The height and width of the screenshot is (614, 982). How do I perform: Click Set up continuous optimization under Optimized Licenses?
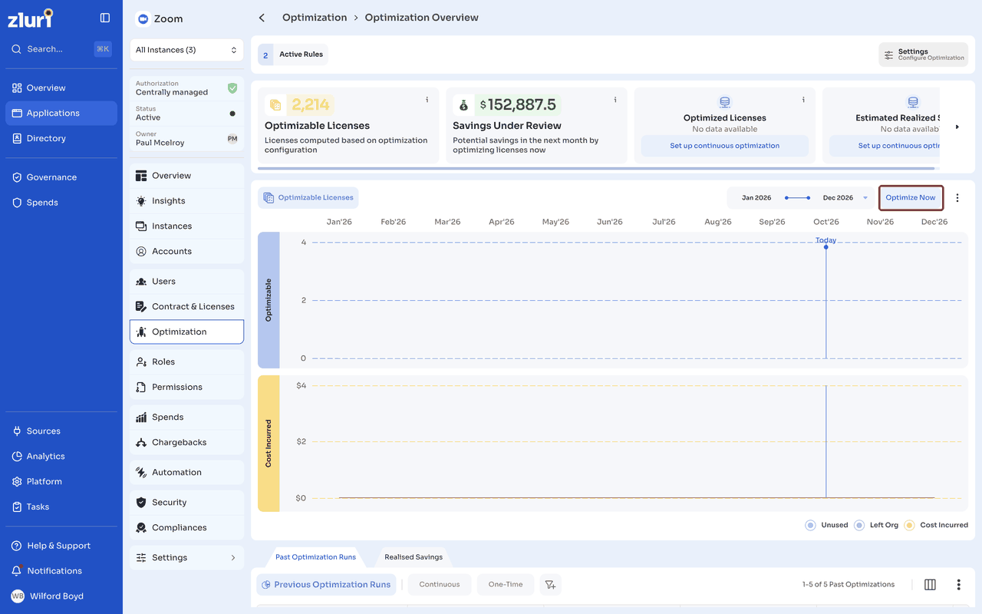(x=724, y=146)
